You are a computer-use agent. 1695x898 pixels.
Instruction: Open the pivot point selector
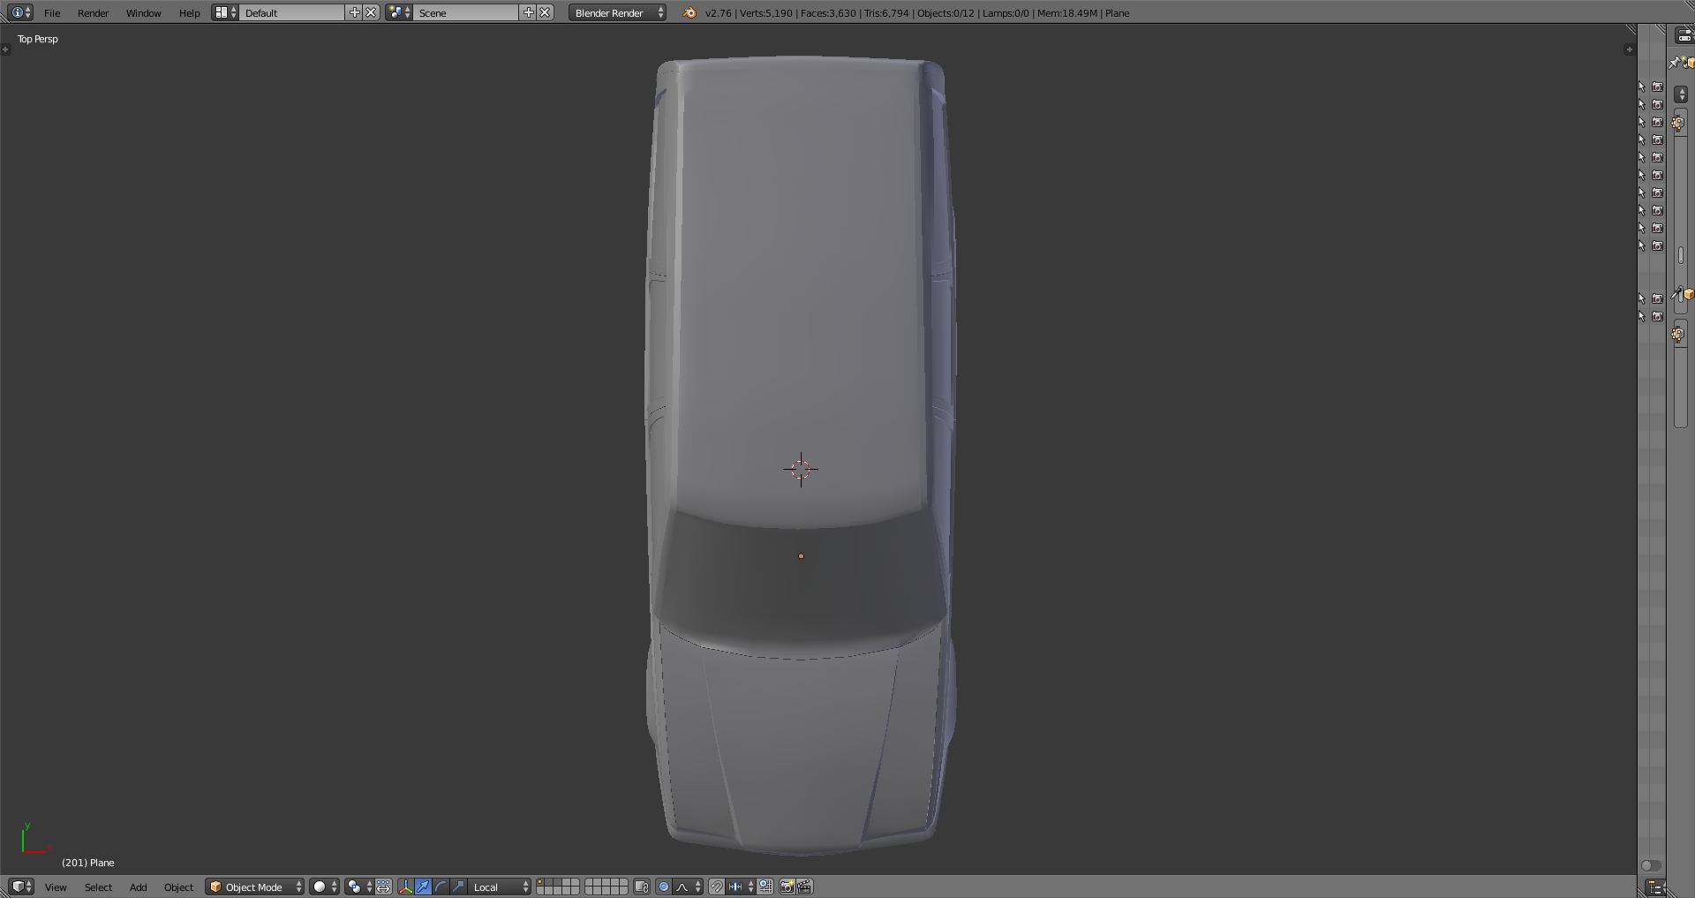point(358,887)
